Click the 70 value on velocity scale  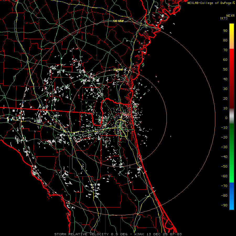(x=225, y=50)
